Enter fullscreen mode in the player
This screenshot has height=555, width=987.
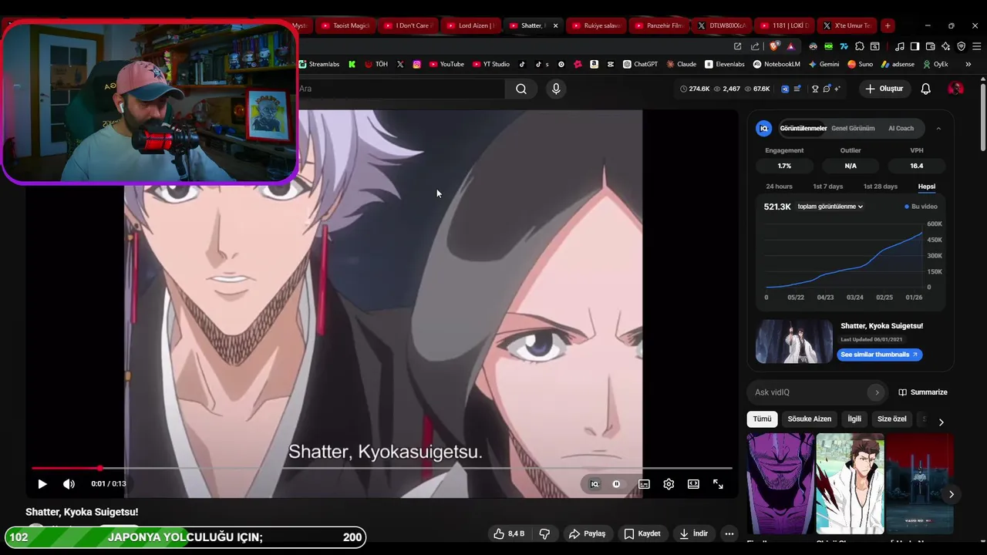click(x=718, y=484)
